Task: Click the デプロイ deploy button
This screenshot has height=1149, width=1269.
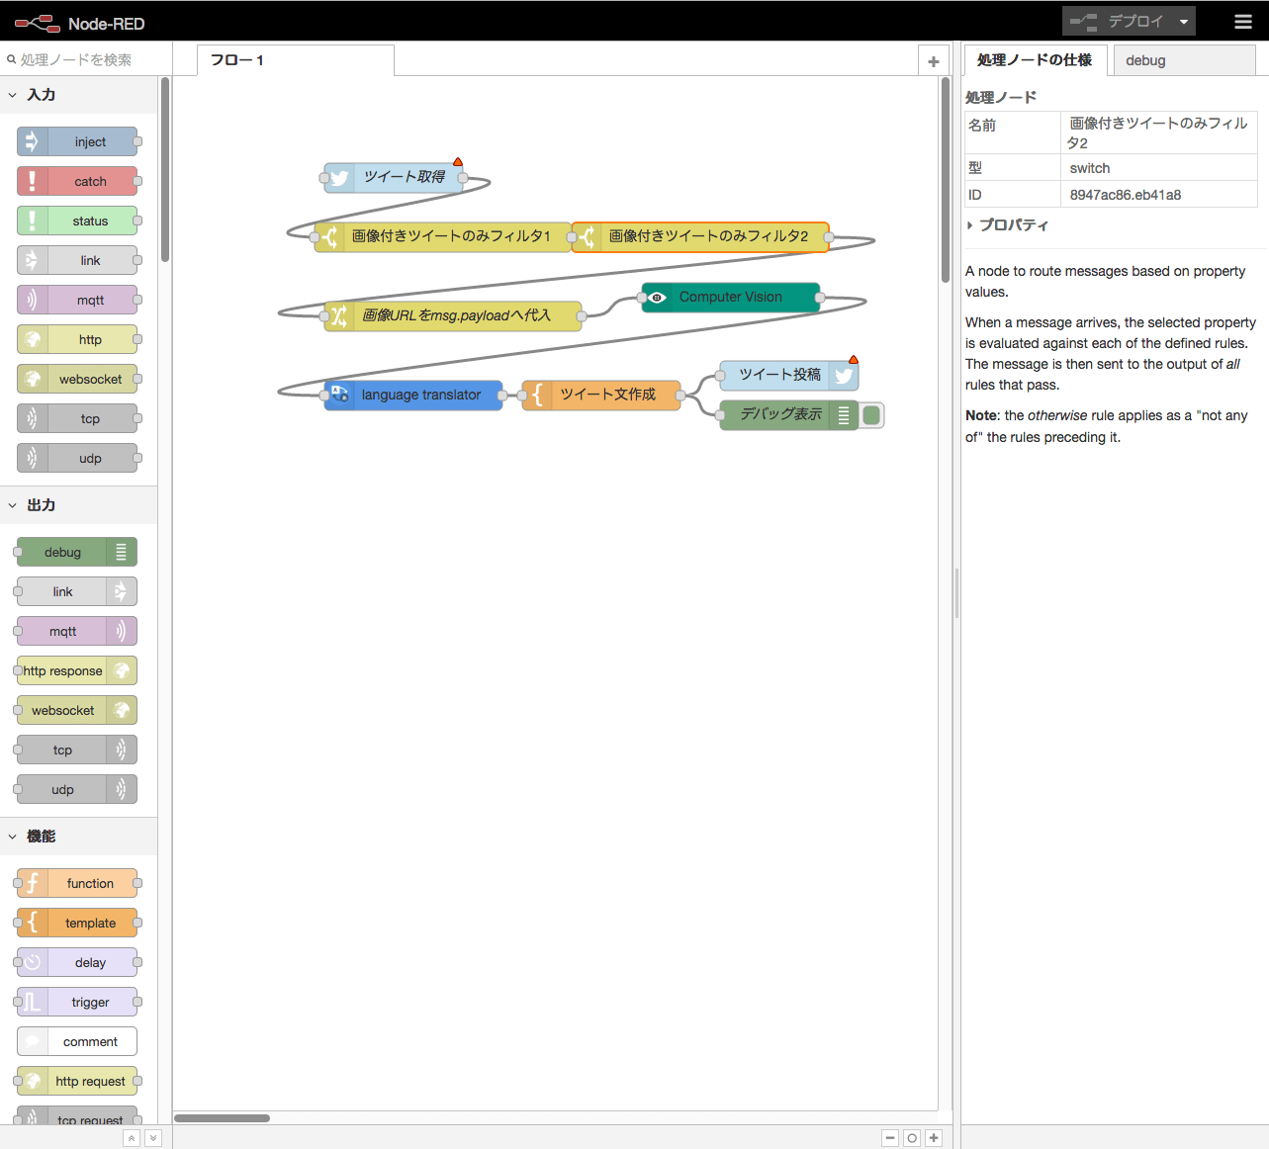Action: pos(1118,21)
